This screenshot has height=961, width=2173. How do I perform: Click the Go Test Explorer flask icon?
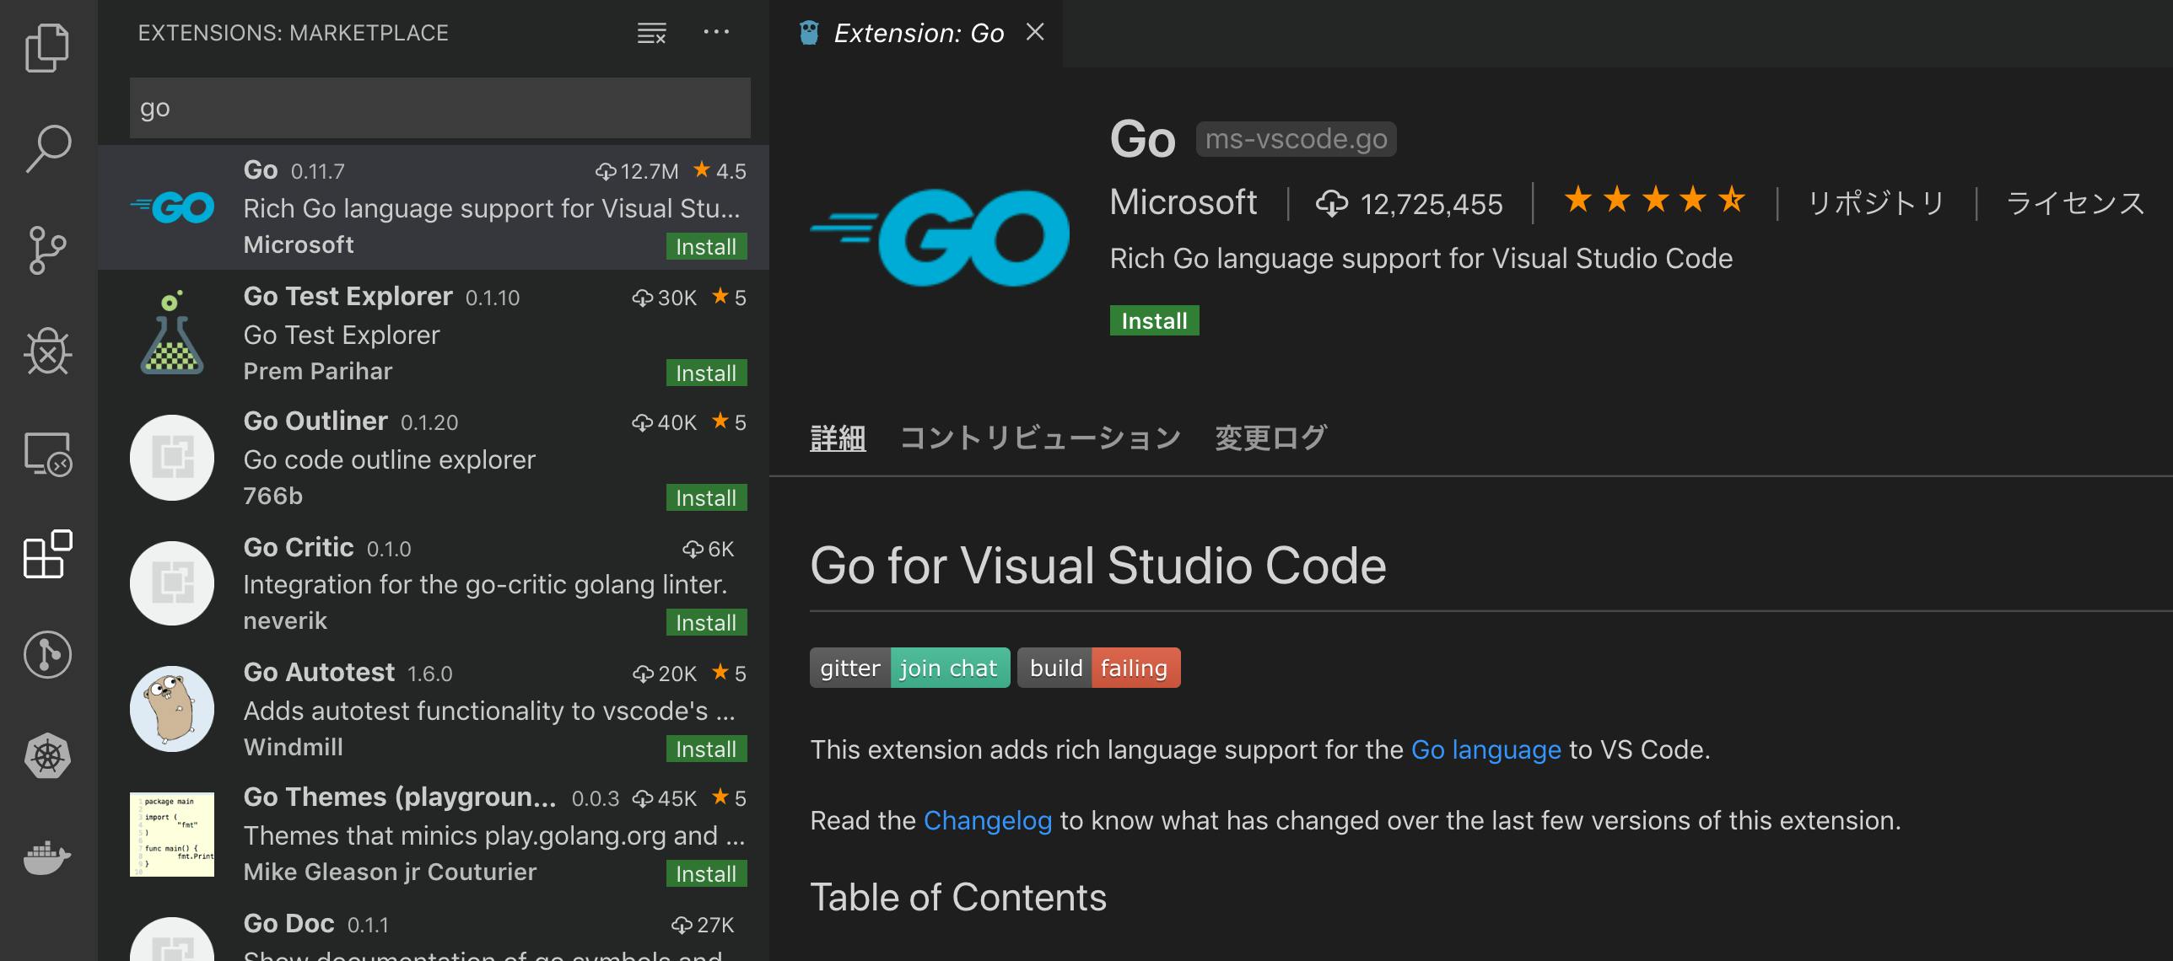click(x=172, y=332)
